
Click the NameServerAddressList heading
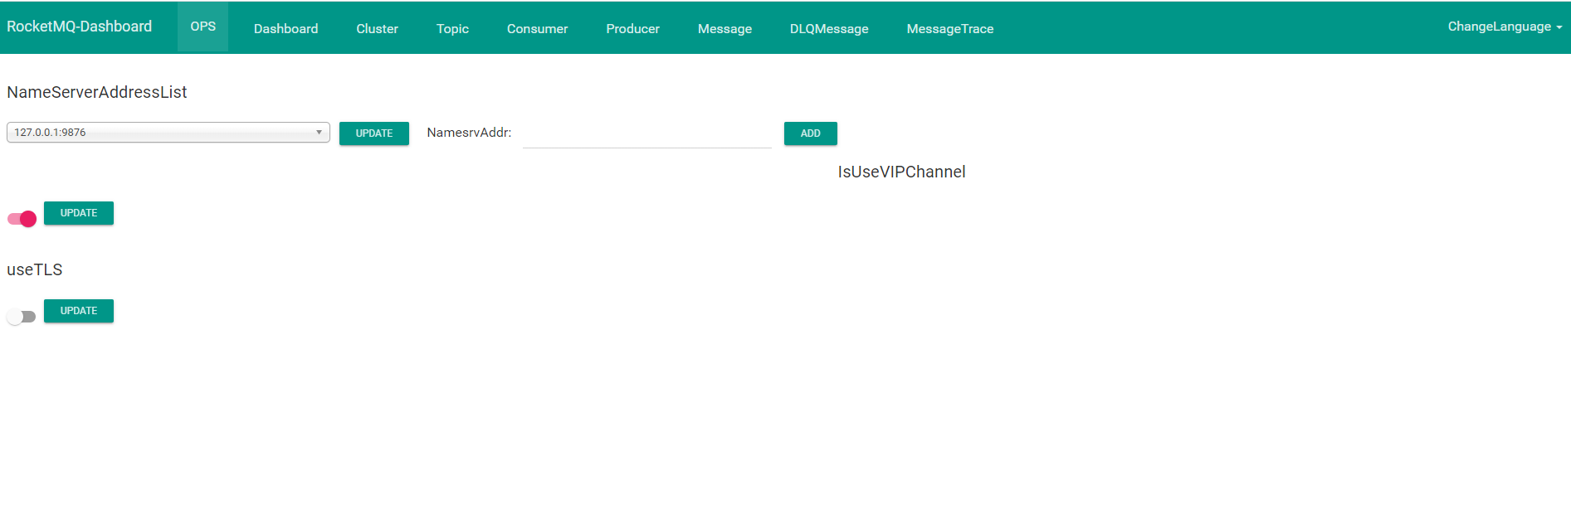[97, 92]
